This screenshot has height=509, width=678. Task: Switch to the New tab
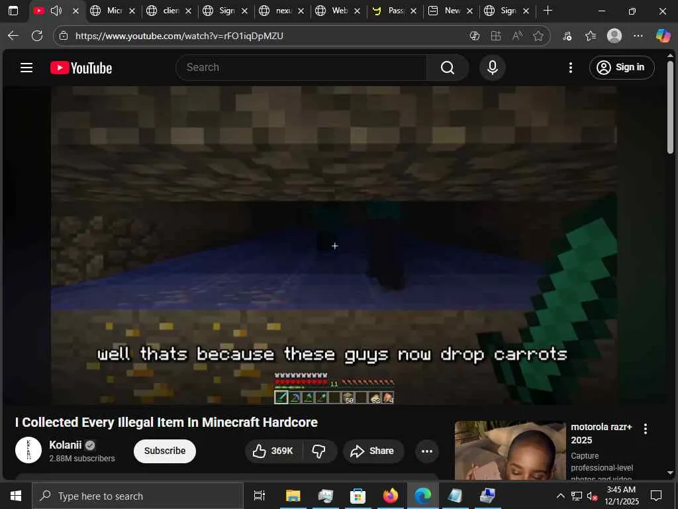[452, 11]
